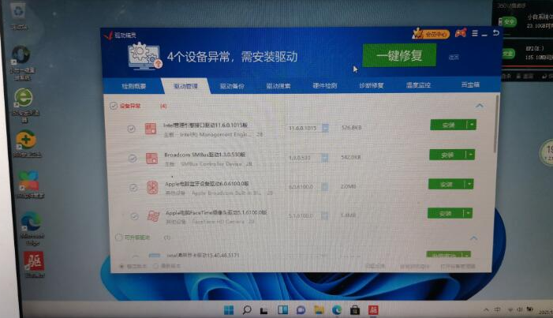Open the search icon on taskbar
Viewport: 553px width, 318px height.
pos(246,309)
